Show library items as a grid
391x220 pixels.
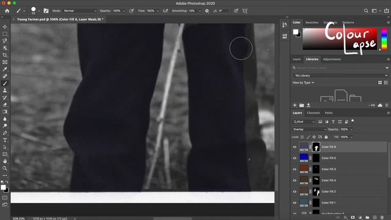380,82
